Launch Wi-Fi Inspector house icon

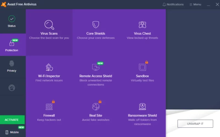click(x=49, y=67)
